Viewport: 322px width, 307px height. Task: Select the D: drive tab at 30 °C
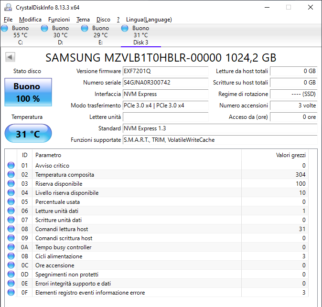click(60, 35)
